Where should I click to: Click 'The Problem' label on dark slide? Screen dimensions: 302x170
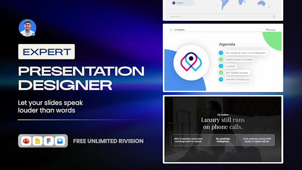(x=223, y=115)
